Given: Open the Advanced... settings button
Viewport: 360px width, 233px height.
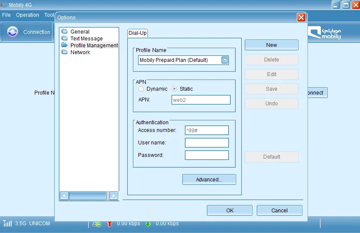Looking at the screenshot, I should click(209, 180).
